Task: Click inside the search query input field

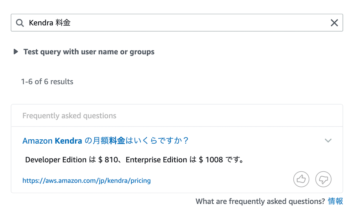Action: point(142,22)
